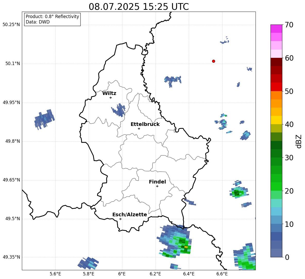Click the 20 tick on the colorbar

tap(289, 191)
